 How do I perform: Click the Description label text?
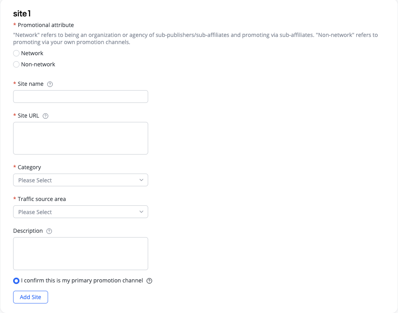[x=28, y=231]
